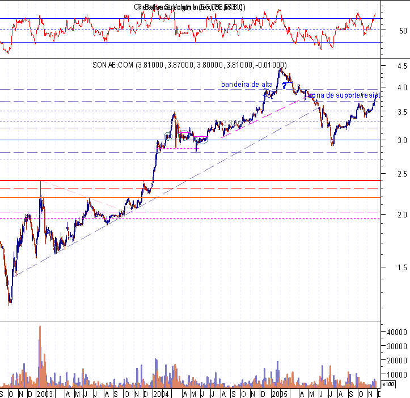Click the 10000 volume axis label
The width and height of the screenshot is (410, 398).
point(397,375)
